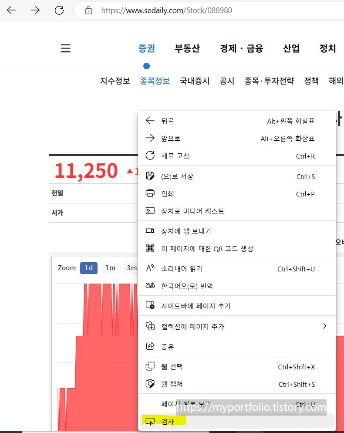The width and height of the screenshot is (344, 433).
Task: Select 새로 고침 menu entry
Action: coord(237,156)
